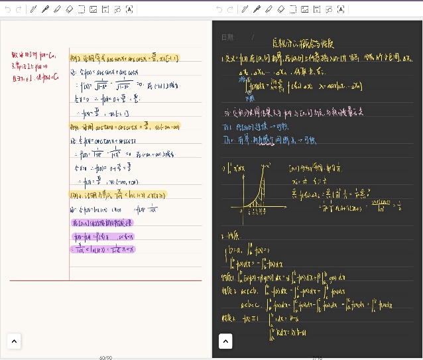This screenshot has width=423, height=360.
Task: Expand the up-chevron button in right pane
Action: click(225, 341)
